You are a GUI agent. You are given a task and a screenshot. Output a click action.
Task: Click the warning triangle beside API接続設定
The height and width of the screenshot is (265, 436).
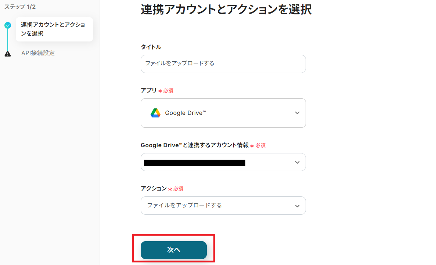click(8, 54)
